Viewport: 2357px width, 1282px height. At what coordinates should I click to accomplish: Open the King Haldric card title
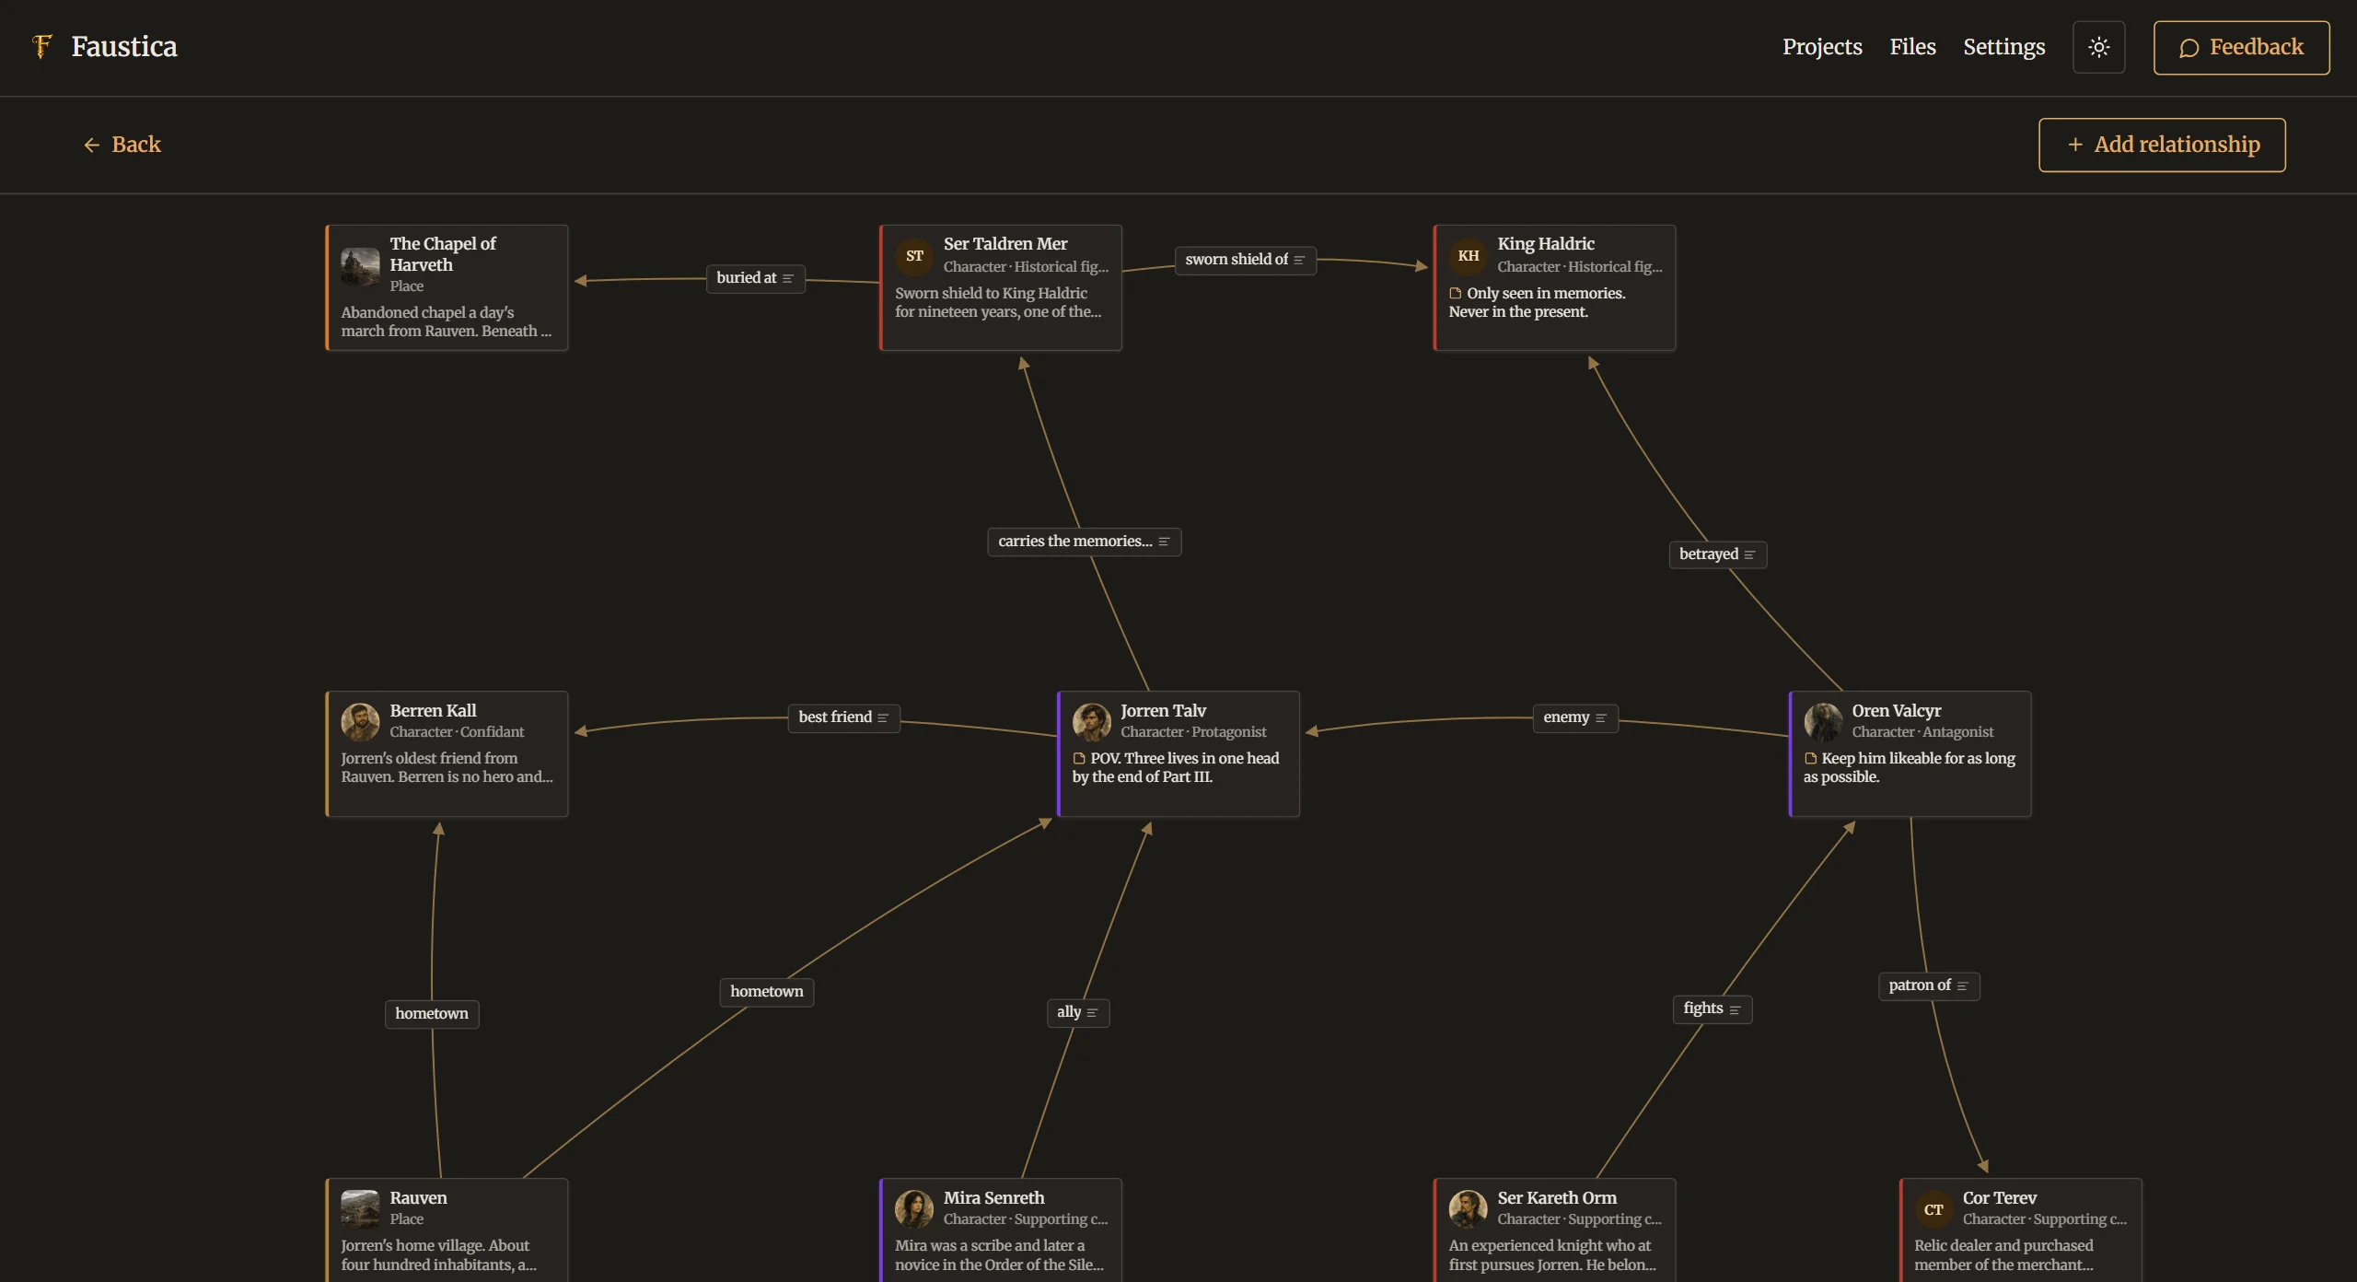(1546, 244)
